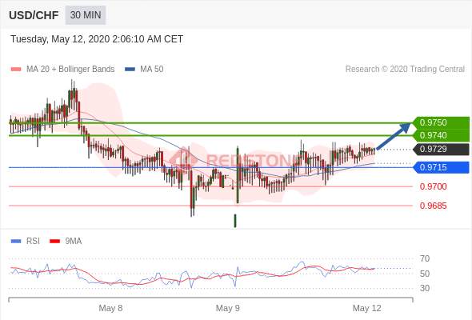
Task: Click the 0.9750 resistance price label
Action: click(441, 122)
